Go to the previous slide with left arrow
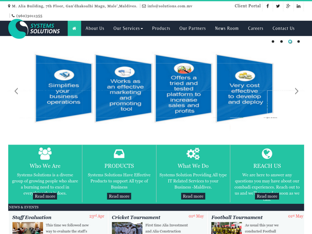Screen dimensions: 312x234 point(16,91)
